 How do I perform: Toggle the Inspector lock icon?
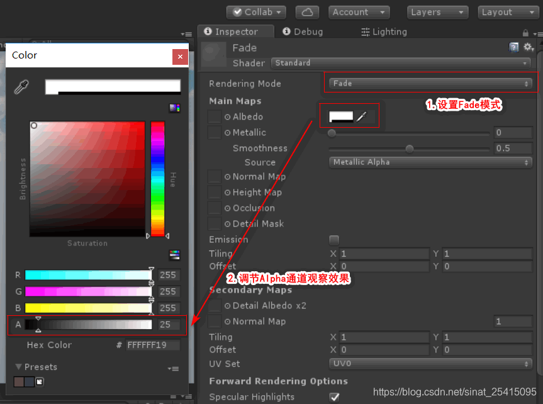tap(525, 33)
